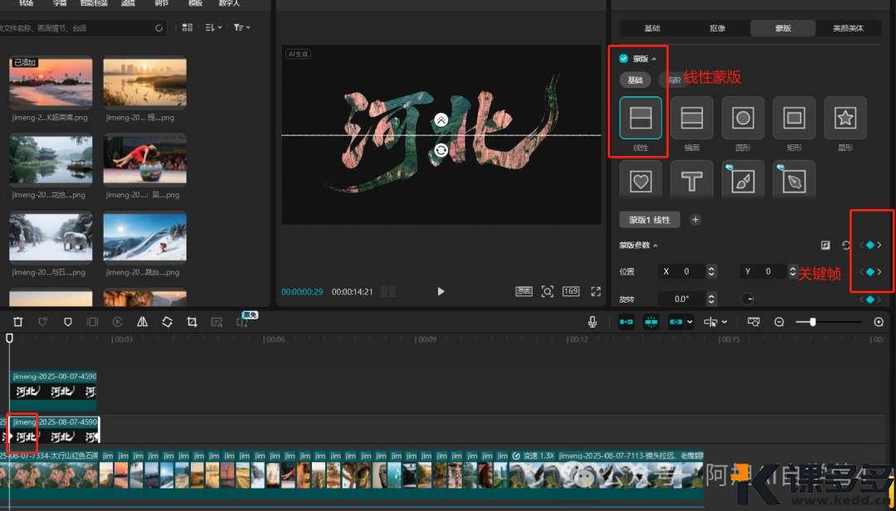Open the 16:9 aspect ratio selector
The height and width of the screenshot is (511, 896).
[571, 291]
